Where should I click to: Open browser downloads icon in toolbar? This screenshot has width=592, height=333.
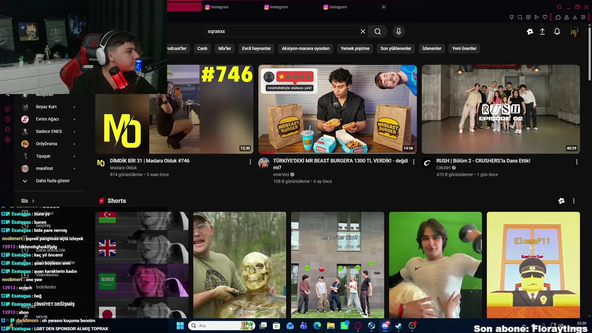pos(575,17)
